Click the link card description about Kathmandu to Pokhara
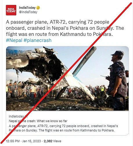133x146 pixels. 63,128
